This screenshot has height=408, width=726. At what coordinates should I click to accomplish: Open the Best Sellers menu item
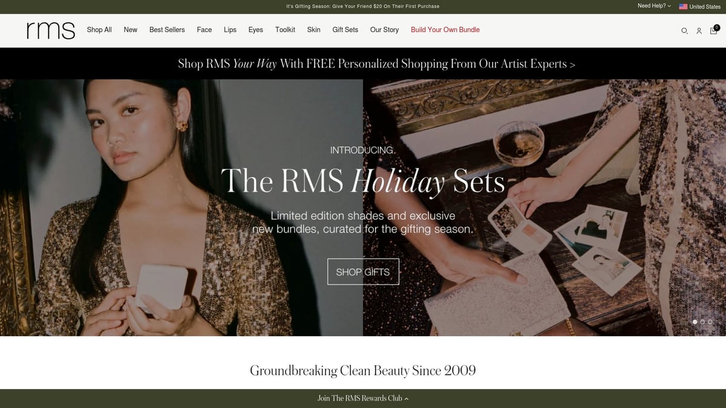[167, 30]
